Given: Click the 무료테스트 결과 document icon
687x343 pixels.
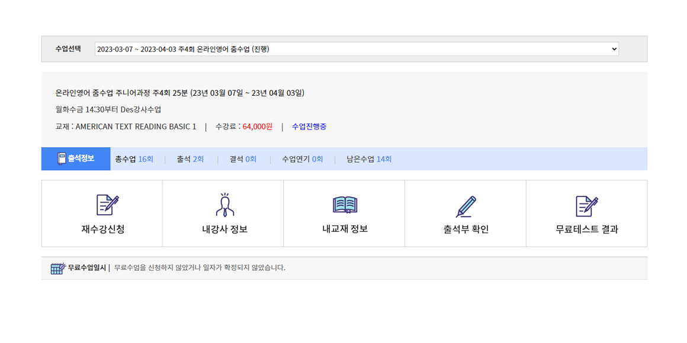Looking at the screenshot, I should [587, 205].
